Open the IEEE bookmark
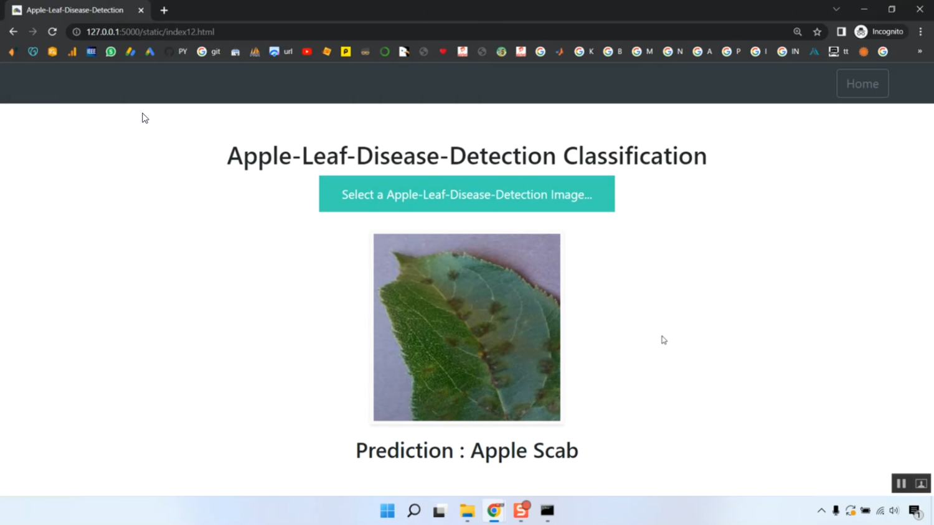The height and width of the screenshot is (525, 934). coord(92,52)
